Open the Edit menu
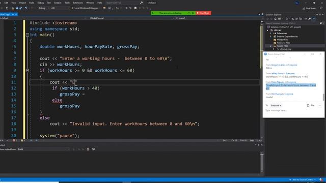 [6, 3]
